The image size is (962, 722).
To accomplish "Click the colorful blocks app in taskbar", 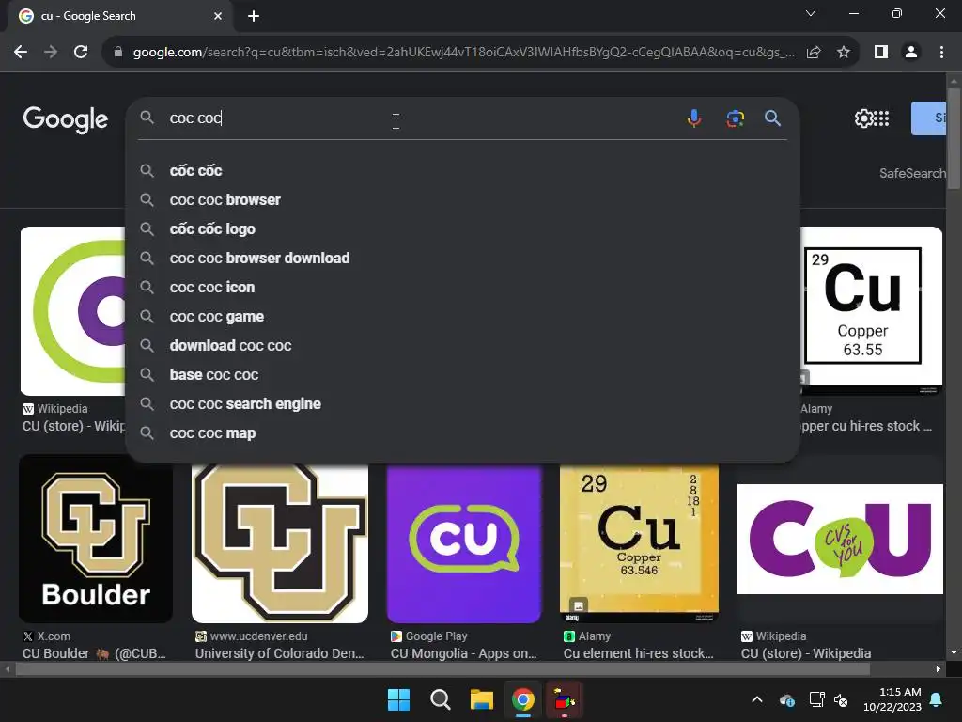I will coord(564,699).
